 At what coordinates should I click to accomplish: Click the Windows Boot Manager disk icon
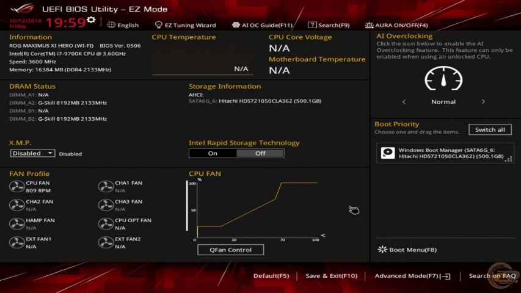coord(388,153)
